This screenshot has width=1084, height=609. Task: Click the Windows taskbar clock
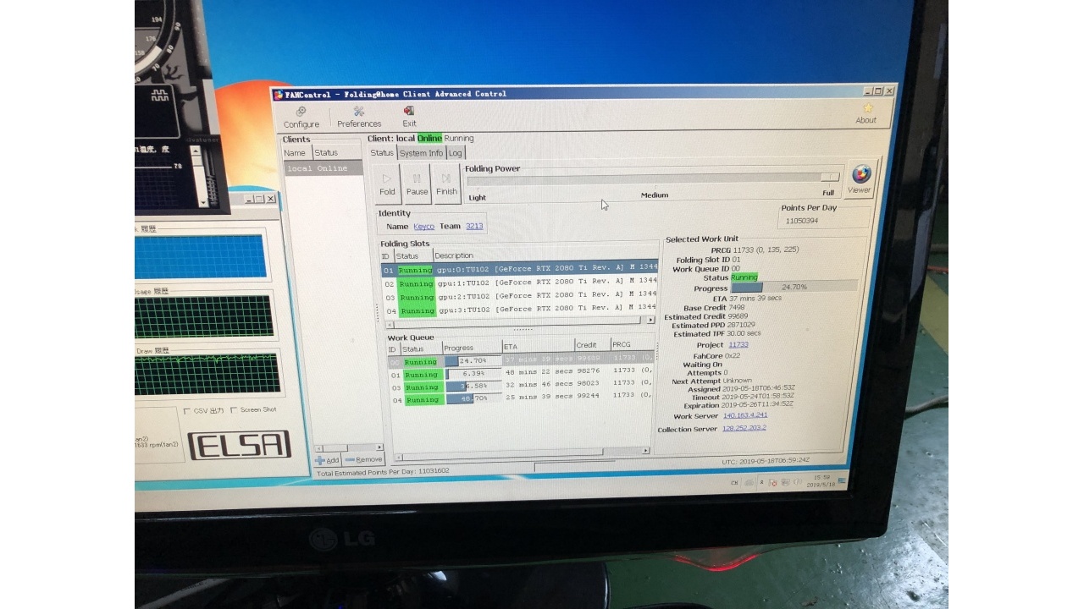pyautogui.click(x=821, y=480)
